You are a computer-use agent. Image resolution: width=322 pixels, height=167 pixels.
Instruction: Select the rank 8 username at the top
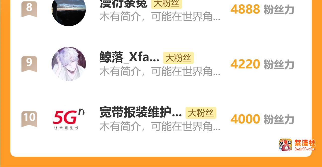124,4
